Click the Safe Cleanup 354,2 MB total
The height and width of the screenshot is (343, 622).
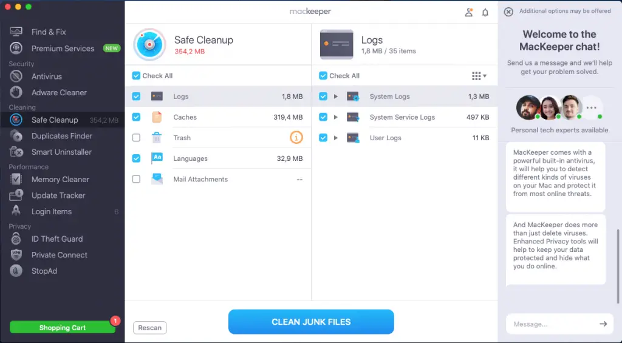click(190, 51)
